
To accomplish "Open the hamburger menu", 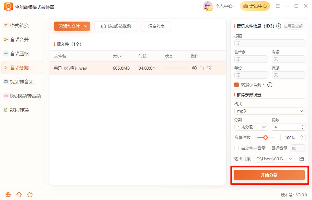I will click(x=278, y=6).
